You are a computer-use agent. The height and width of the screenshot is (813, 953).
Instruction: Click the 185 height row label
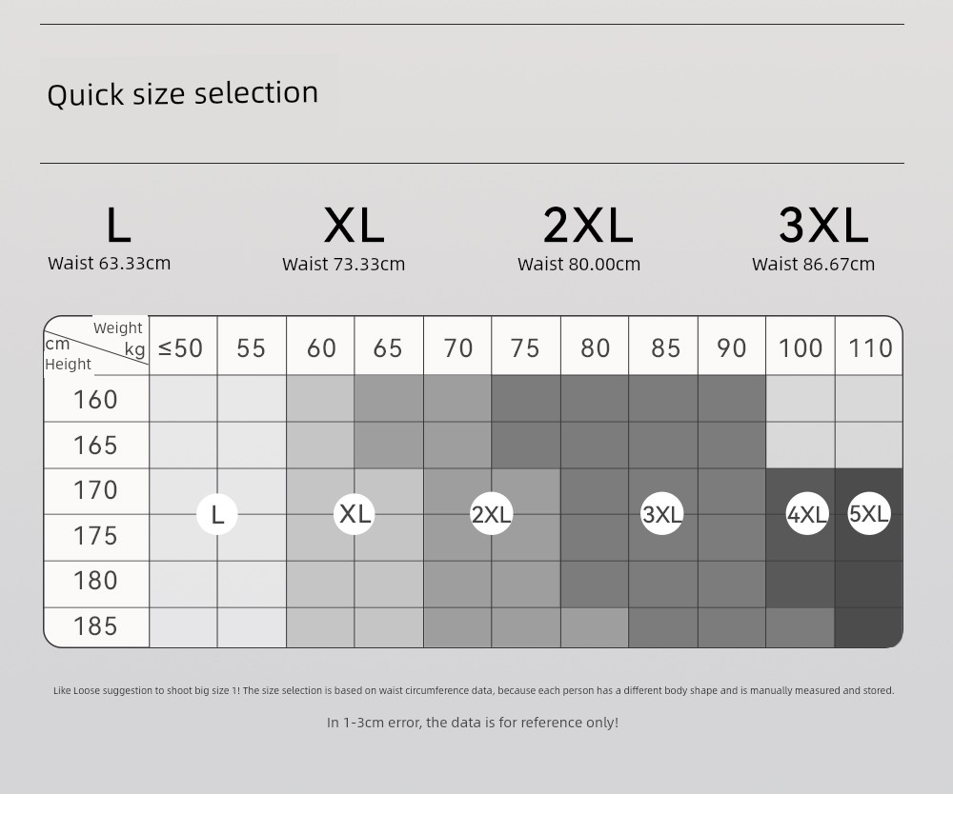coord(96,626)
